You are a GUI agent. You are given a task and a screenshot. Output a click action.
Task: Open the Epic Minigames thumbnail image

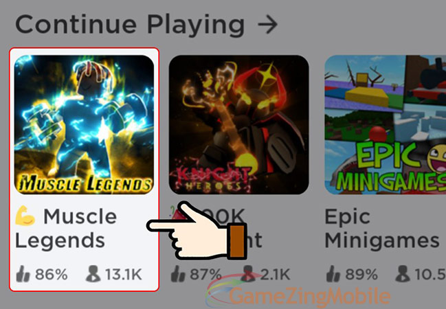(x=385, y=124)
